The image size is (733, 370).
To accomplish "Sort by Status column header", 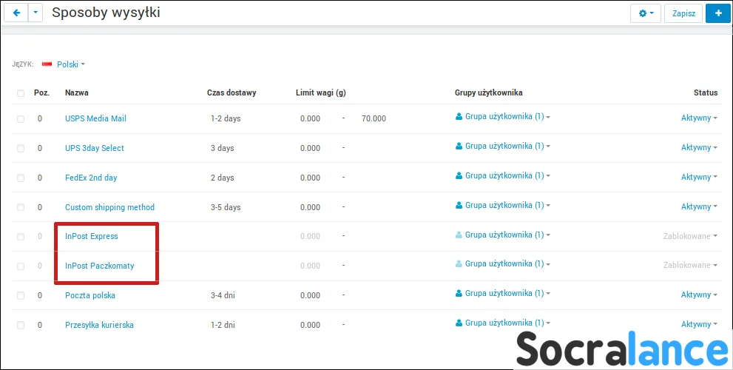I will coord(705,93).
